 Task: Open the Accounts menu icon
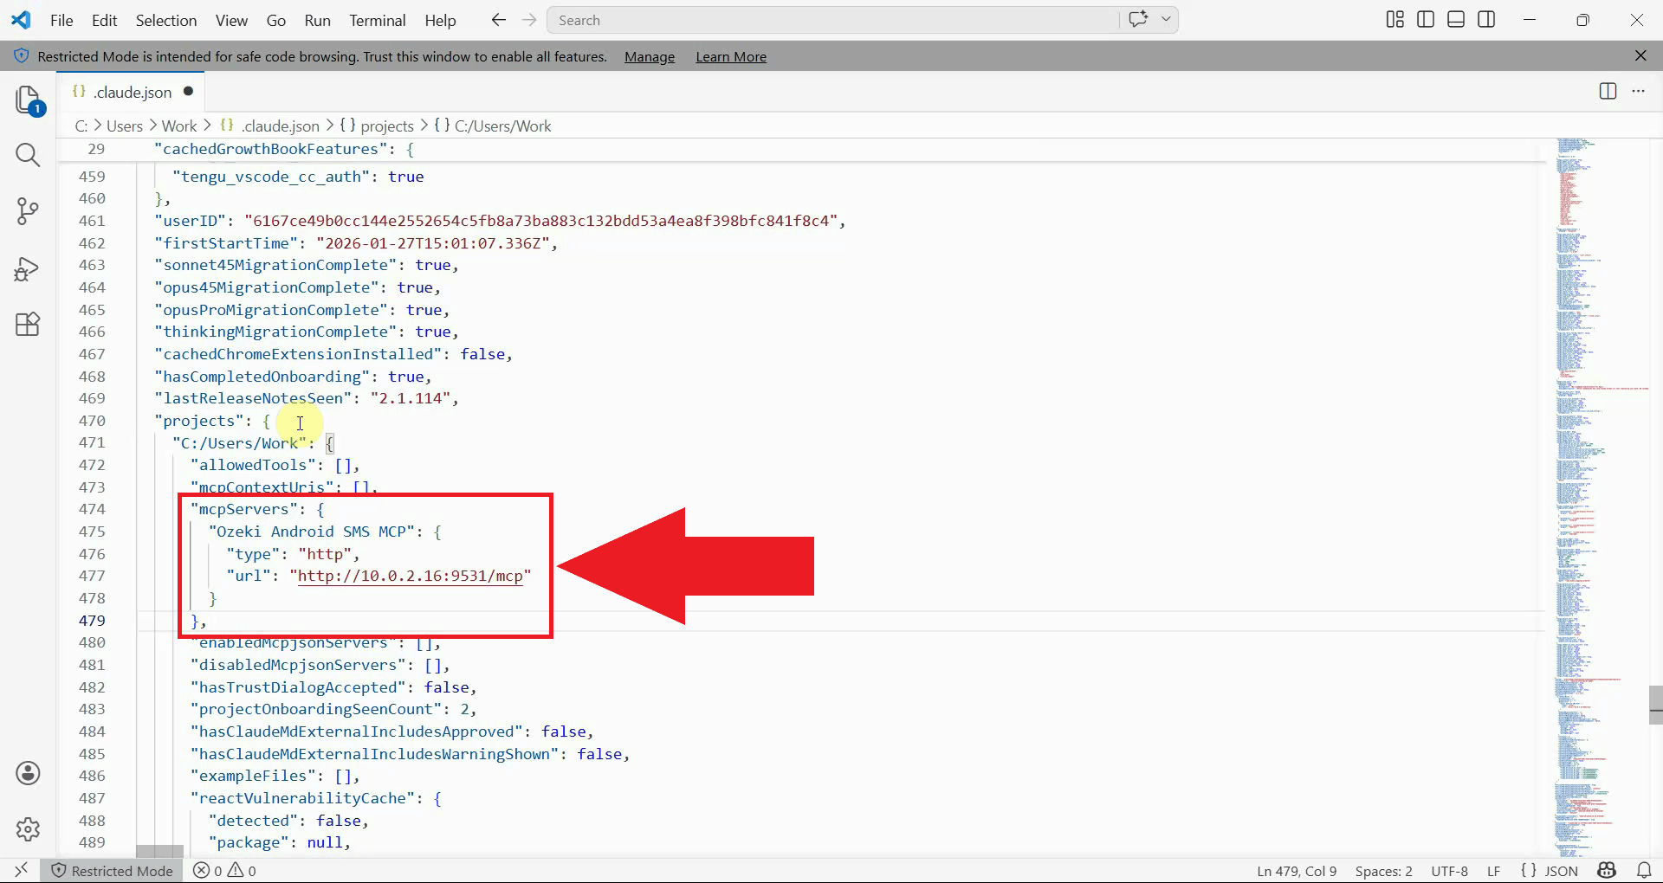coord(28,773)
